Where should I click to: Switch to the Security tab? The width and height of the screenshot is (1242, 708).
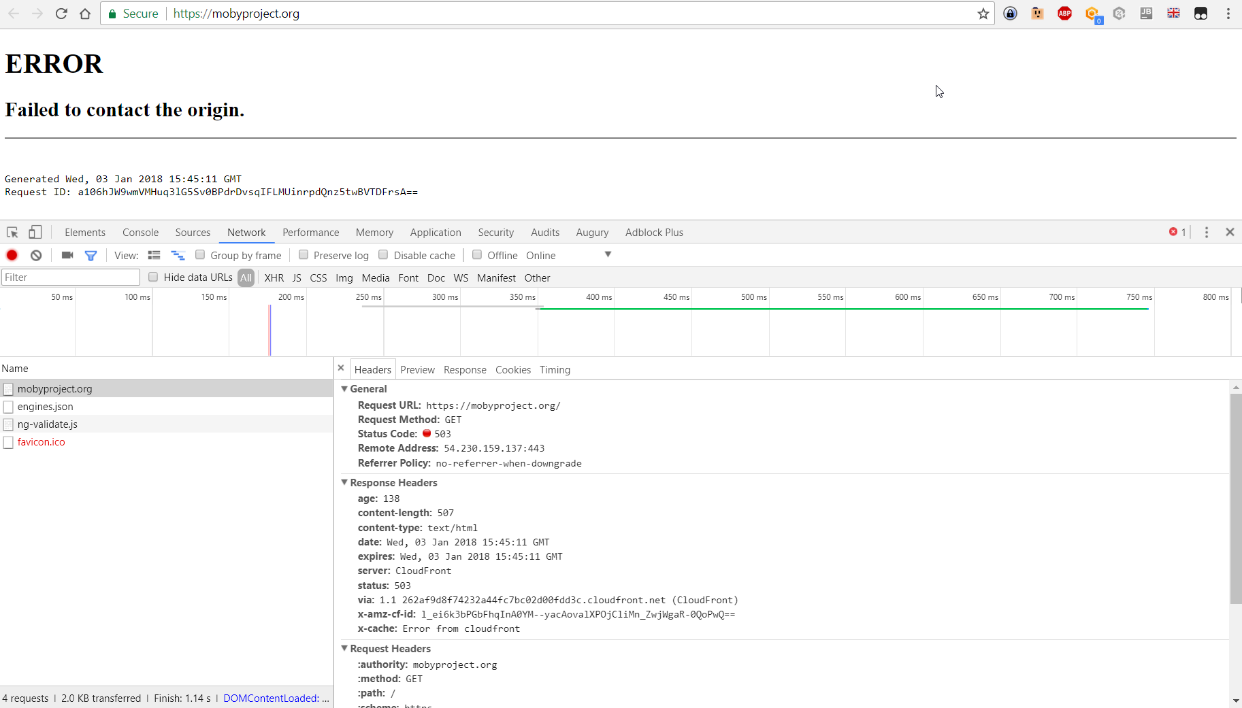(x=495, y=232)
